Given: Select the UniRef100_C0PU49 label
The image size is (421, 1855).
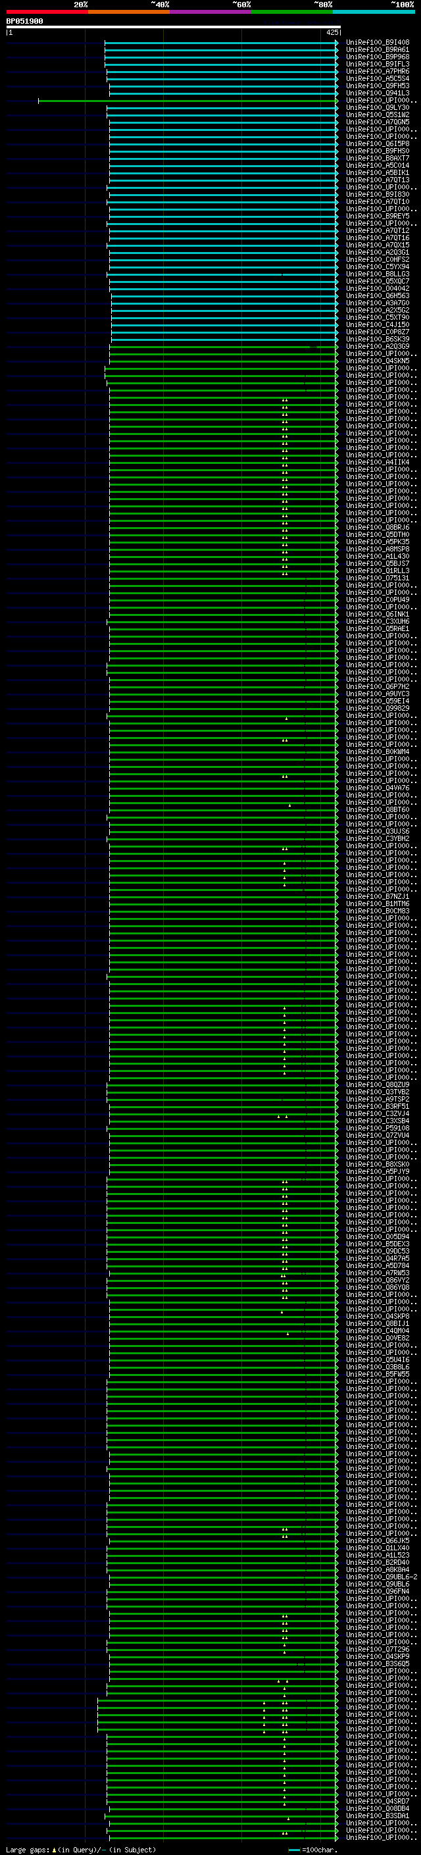Looking at the screenshot, I should (378, 600).
